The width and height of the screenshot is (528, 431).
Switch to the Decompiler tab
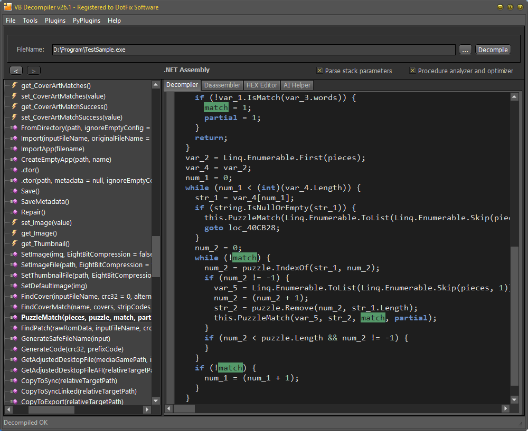(182, 85)
